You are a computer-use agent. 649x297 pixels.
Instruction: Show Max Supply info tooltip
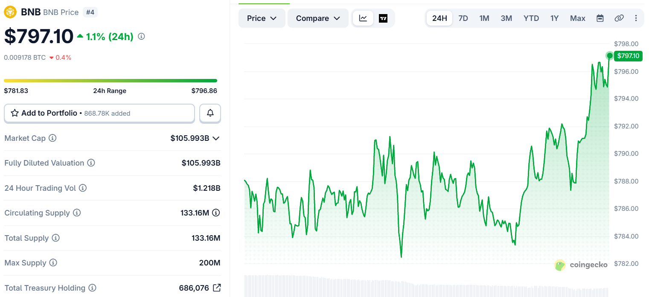tap(53, 262)
